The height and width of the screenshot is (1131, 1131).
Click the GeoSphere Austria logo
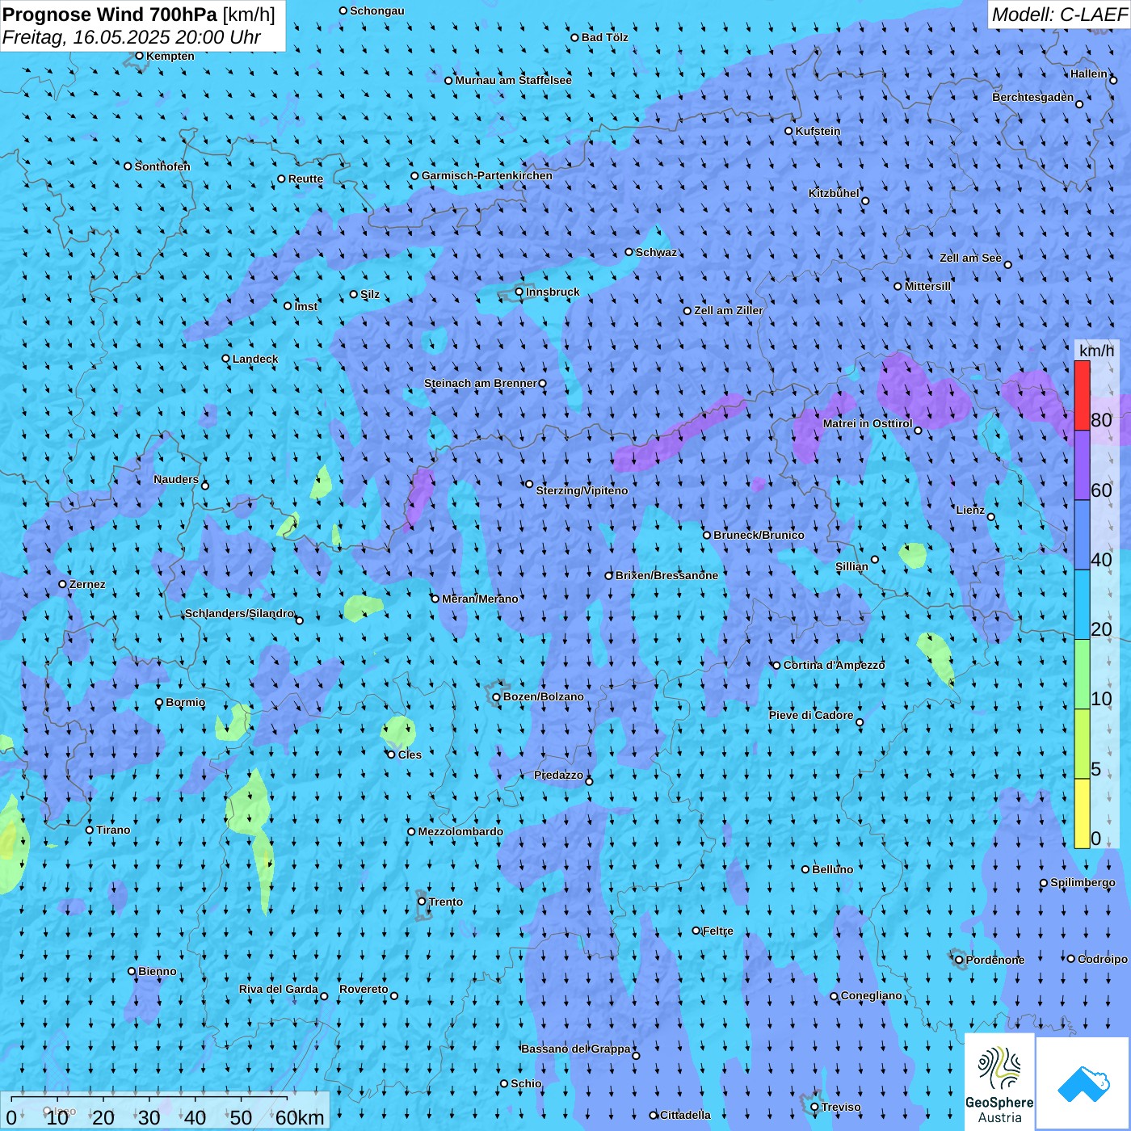coord(999,1082)
